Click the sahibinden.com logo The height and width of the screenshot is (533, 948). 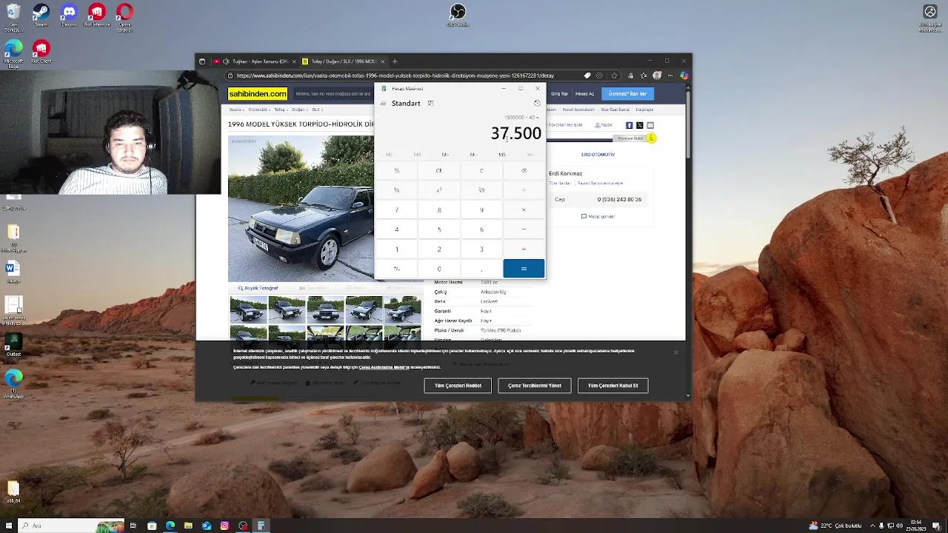click(258, 94)
